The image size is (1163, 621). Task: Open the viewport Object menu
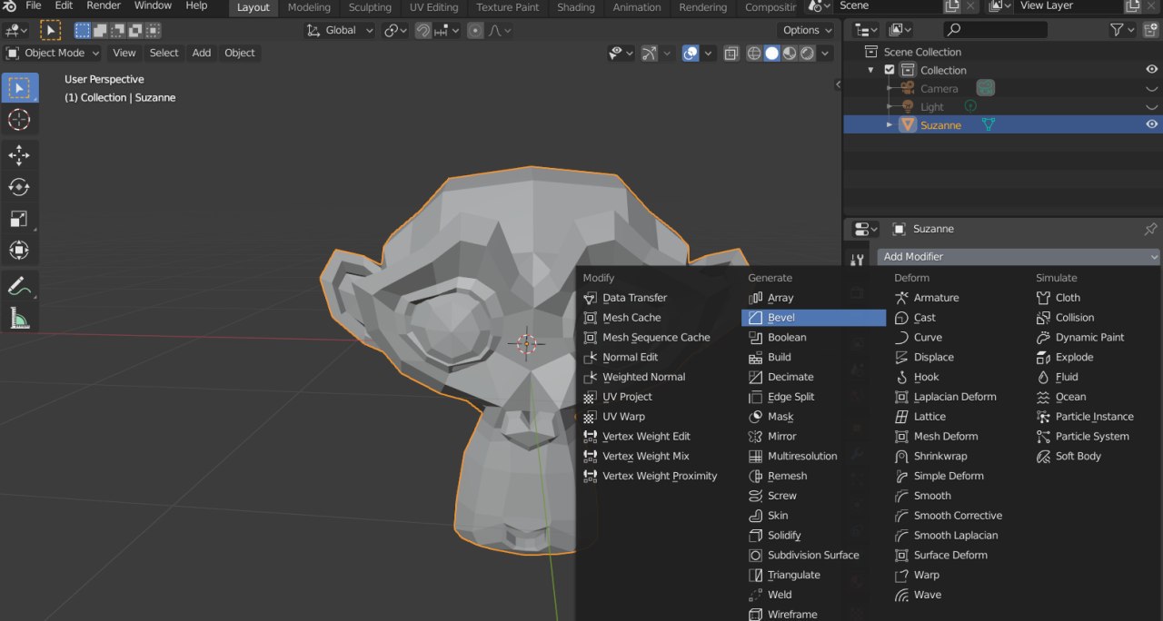pyautogui.click(x=240, y=53)
